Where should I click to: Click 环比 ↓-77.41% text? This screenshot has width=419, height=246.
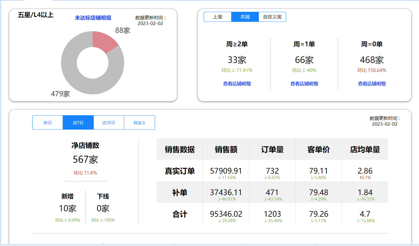(237, 70)
